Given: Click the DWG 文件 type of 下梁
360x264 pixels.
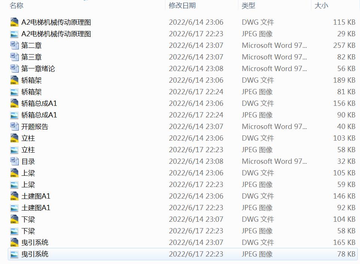Looking at the screenshot, I should 258,219.
